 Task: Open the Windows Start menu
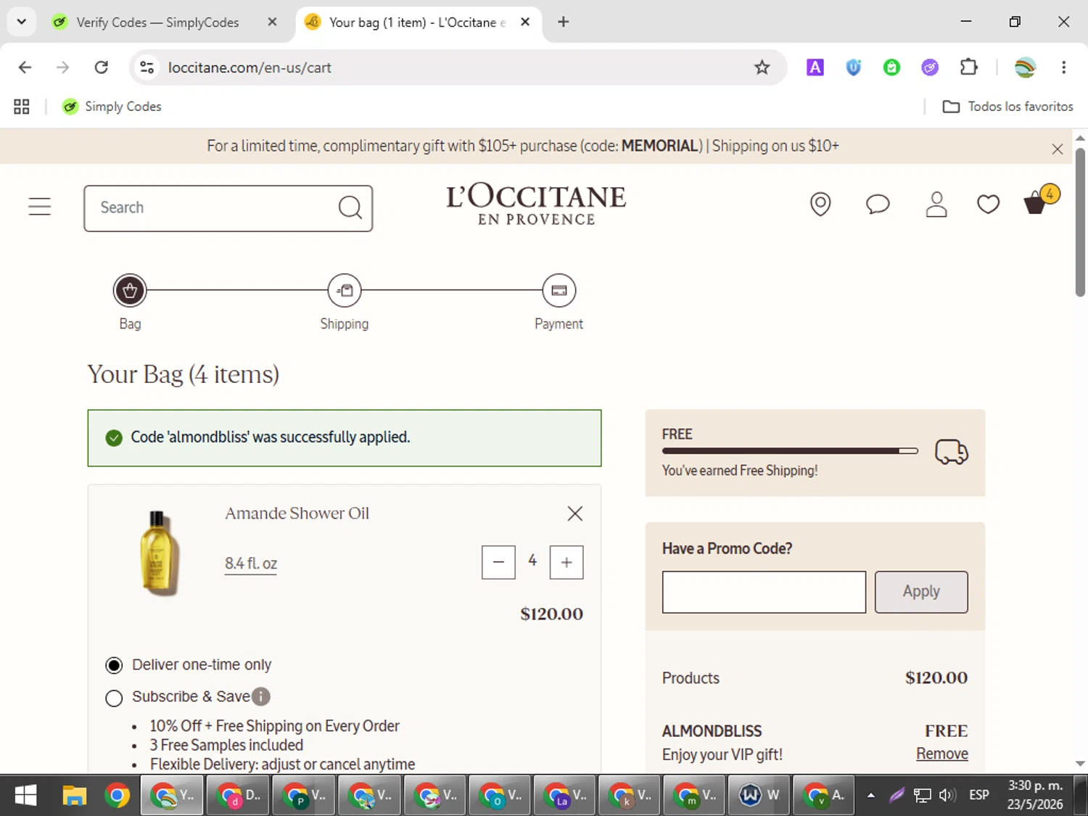[25, 796]
